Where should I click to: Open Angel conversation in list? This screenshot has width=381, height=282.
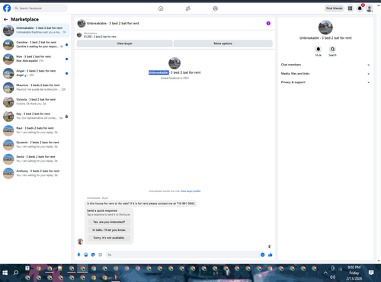[36, 73]
